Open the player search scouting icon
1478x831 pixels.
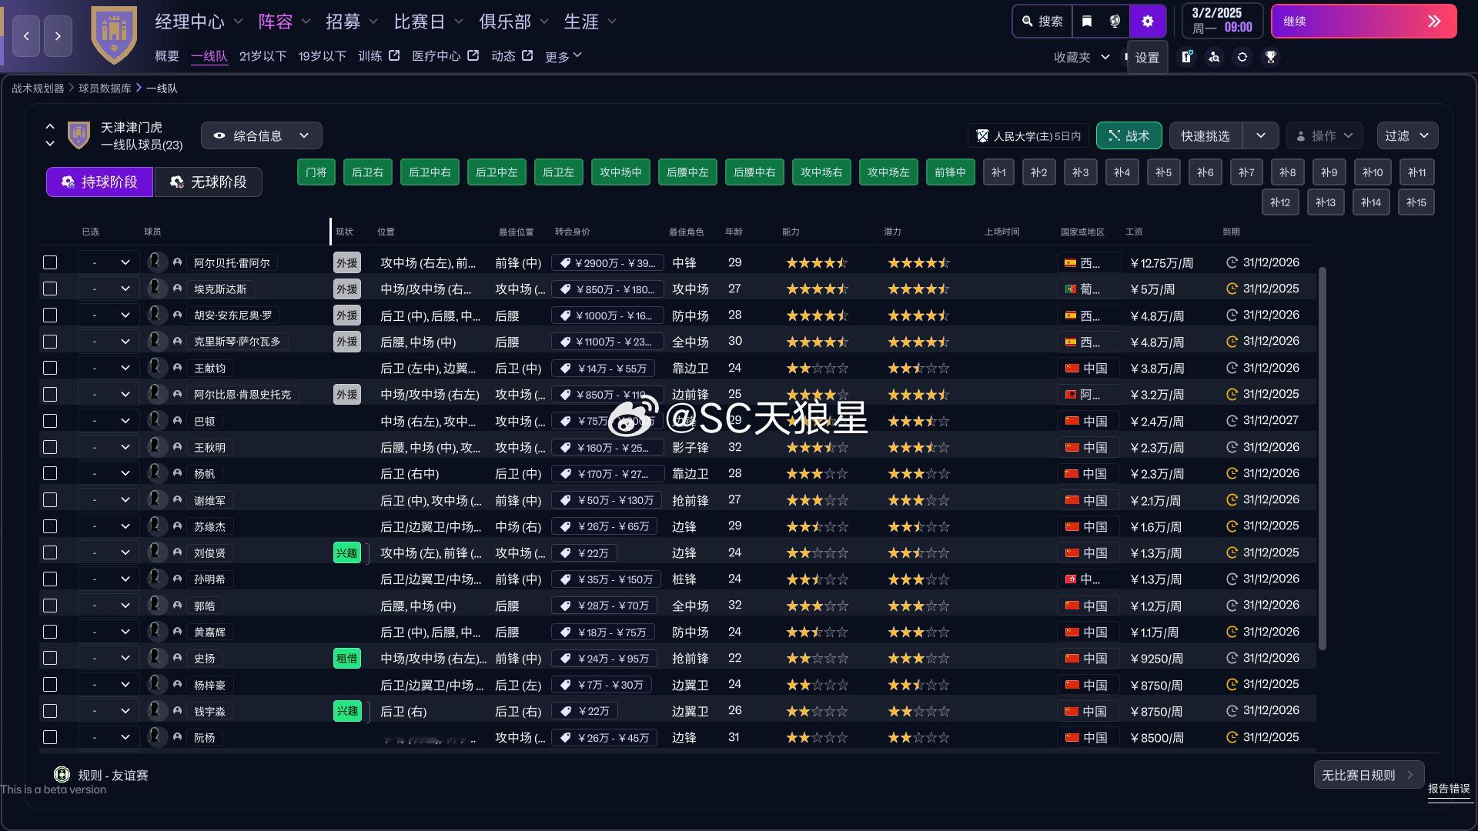[x=1214, y=57]
